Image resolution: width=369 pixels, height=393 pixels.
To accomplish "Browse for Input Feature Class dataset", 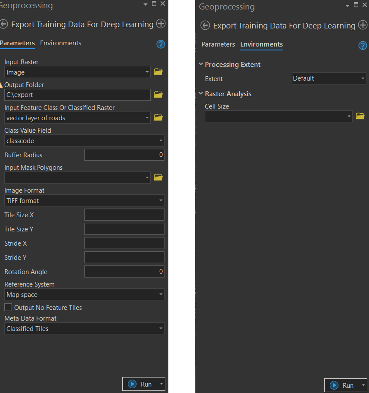I will click(x=158, y=117).
